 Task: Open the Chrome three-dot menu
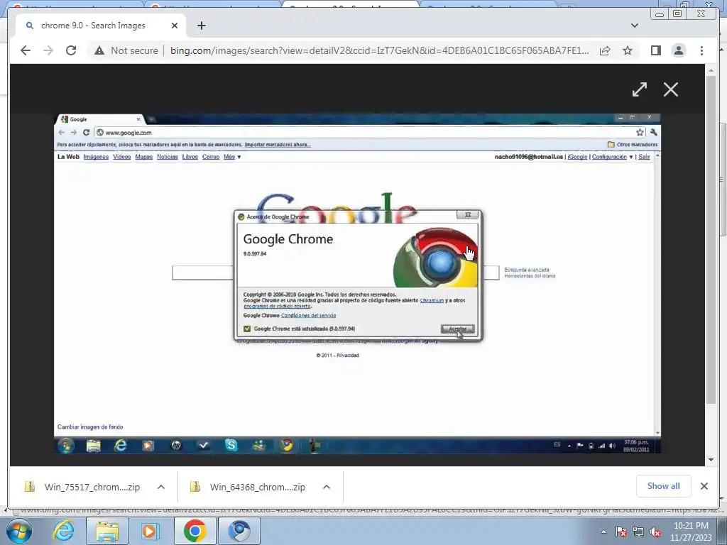coord(702,50)
